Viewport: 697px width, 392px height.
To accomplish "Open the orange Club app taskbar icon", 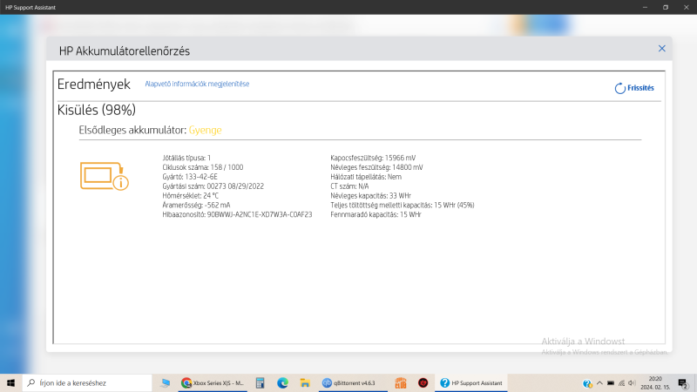I will (x=401, y=382).
